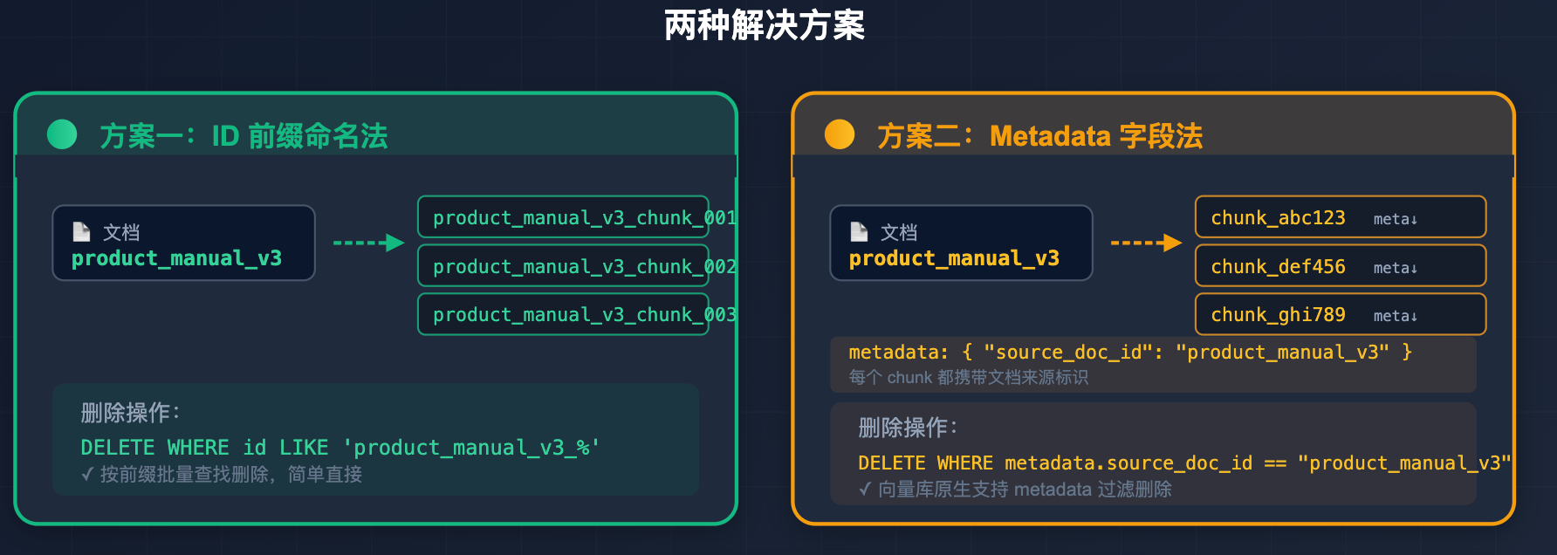The image size is (1557, 555).
Task: Click the meta label next to chunk_def456
Action: click(x=1395, y=268)
